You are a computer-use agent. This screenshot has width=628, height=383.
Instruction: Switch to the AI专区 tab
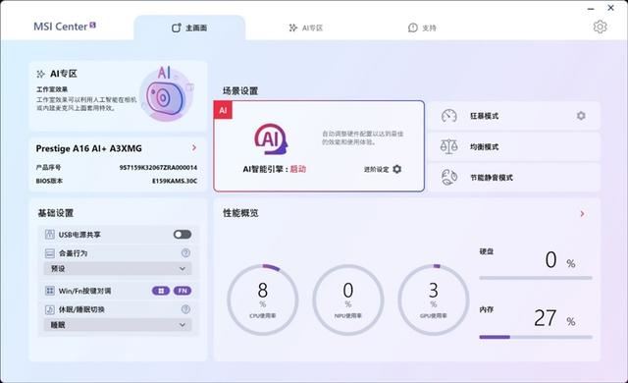[x=305, y=27]
